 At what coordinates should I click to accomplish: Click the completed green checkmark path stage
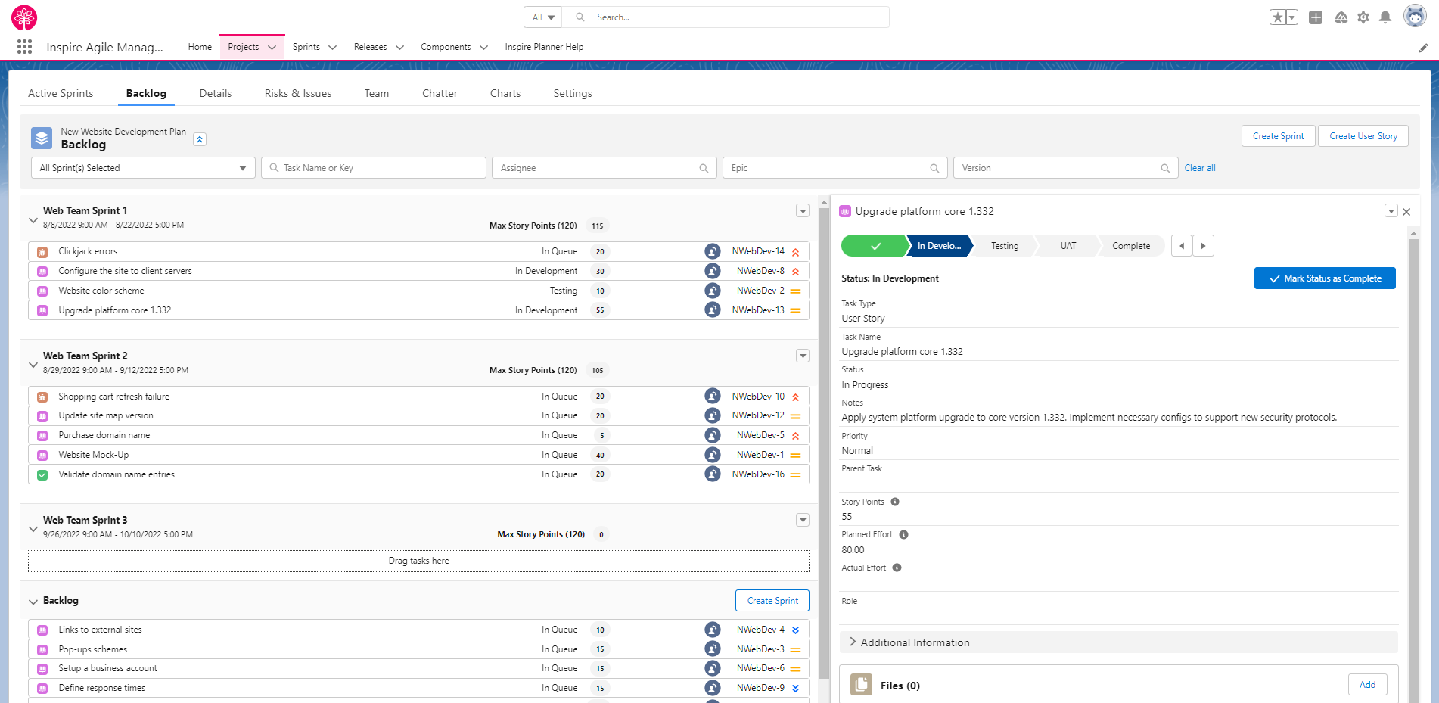click(x=875, y=246)
